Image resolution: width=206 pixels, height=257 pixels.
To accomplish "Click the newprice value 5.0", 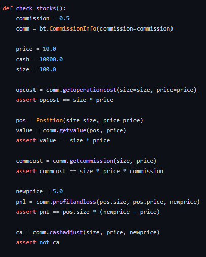I will point(58,191).
